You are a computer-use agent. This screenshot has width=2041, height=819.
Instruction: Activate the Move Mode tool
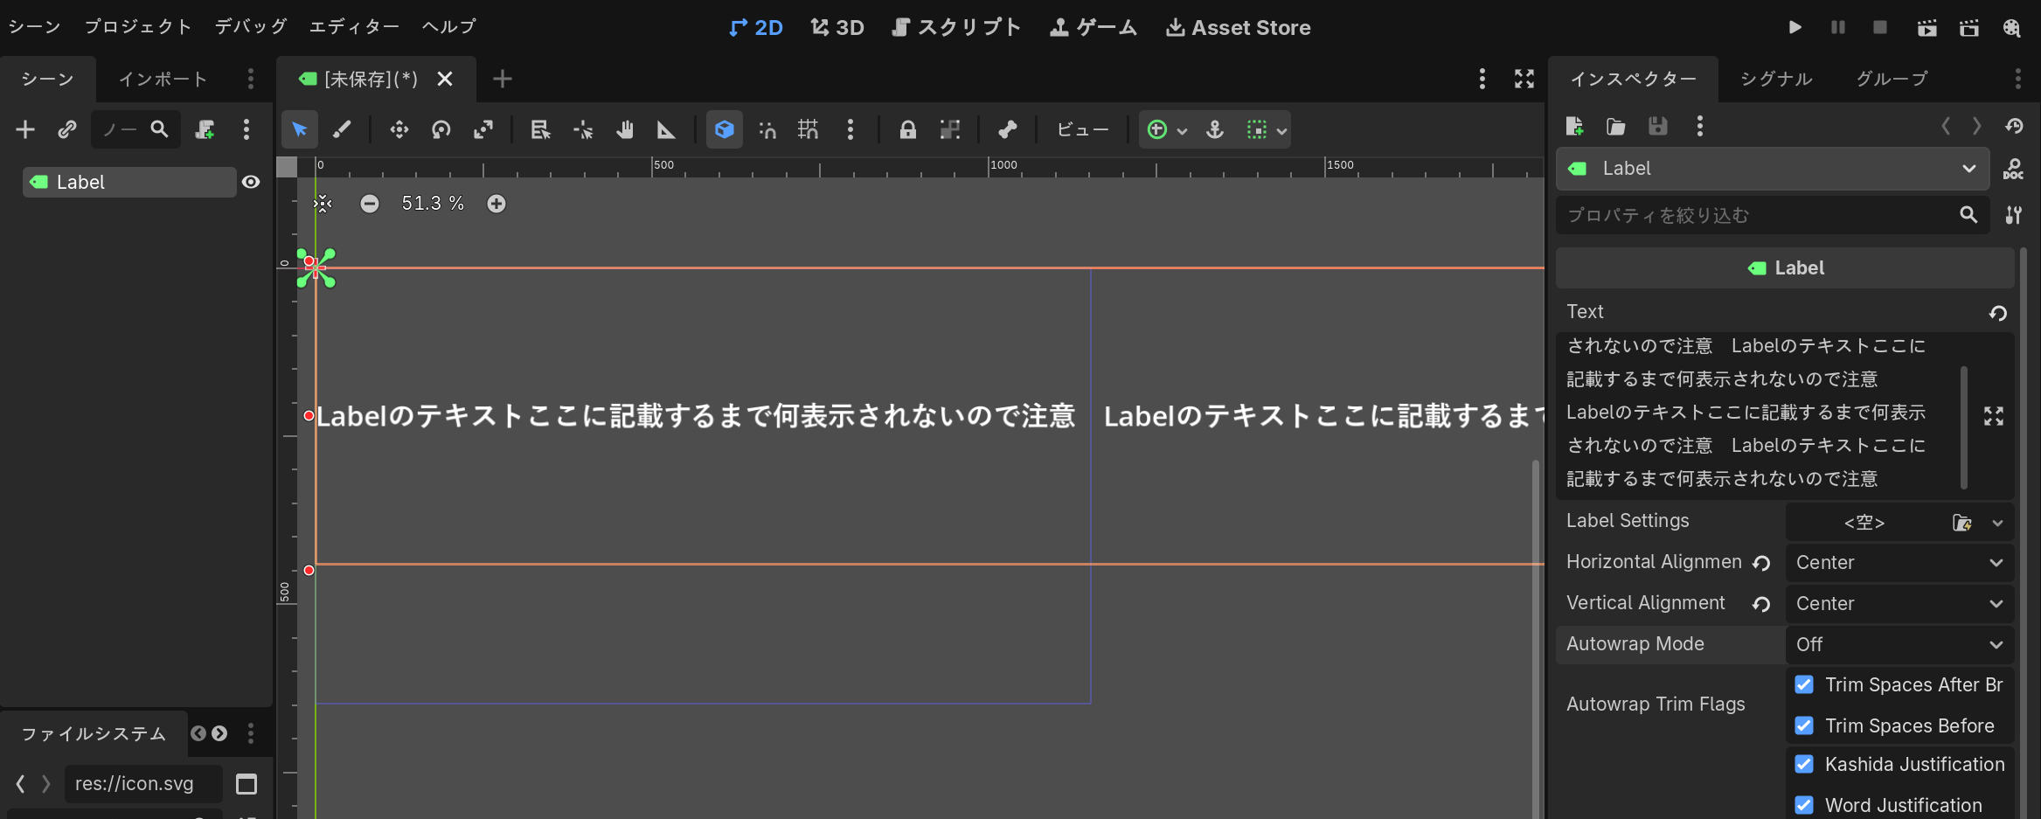point(399,129)
